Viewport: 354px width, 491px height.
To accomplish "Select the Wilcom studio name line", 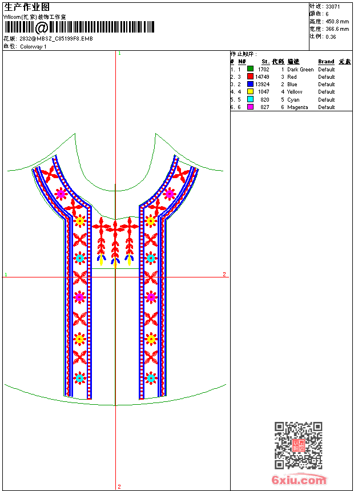I will (x=34, y=17).
